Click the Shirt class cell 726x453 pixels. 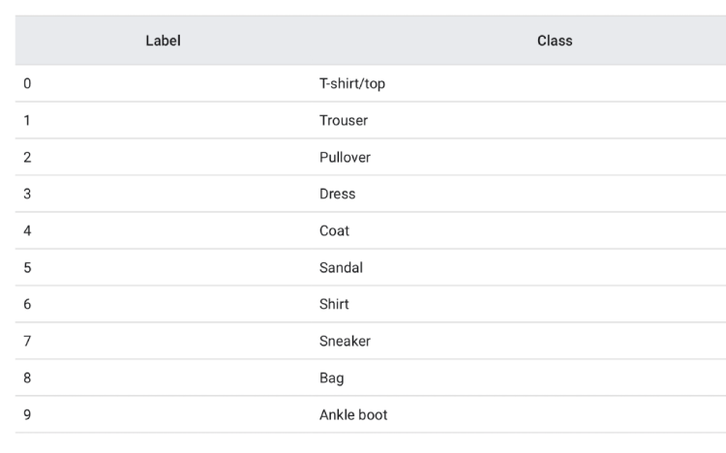[x=334, y=304]
